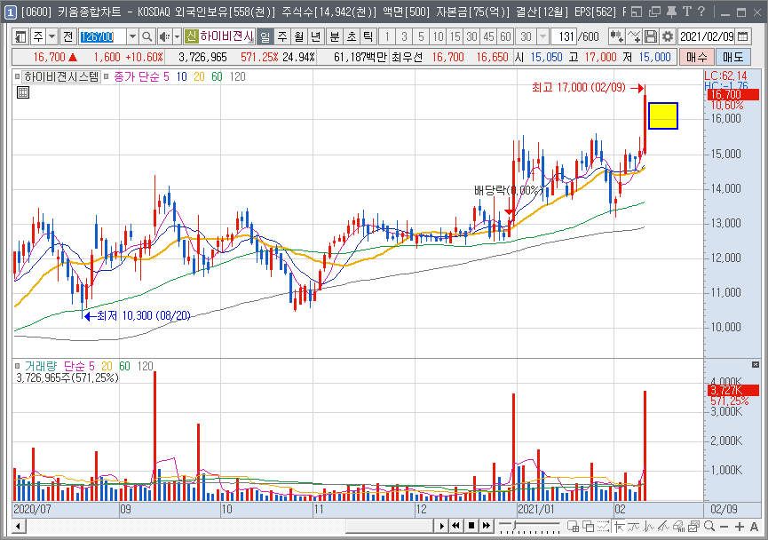The height and width of the screenshot is (540, 768).
Task: Select the daily 일 period toggle
Action: (x=265, y=36)
